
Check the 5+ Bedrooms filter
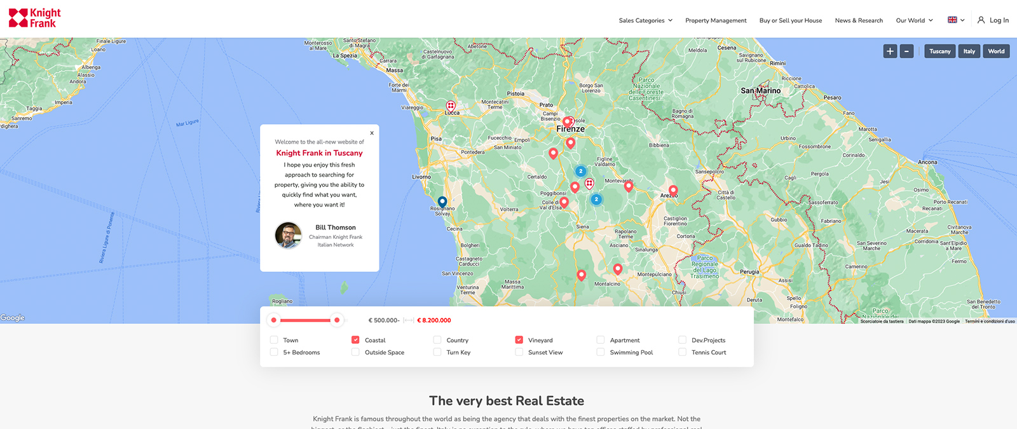(274, 352)
